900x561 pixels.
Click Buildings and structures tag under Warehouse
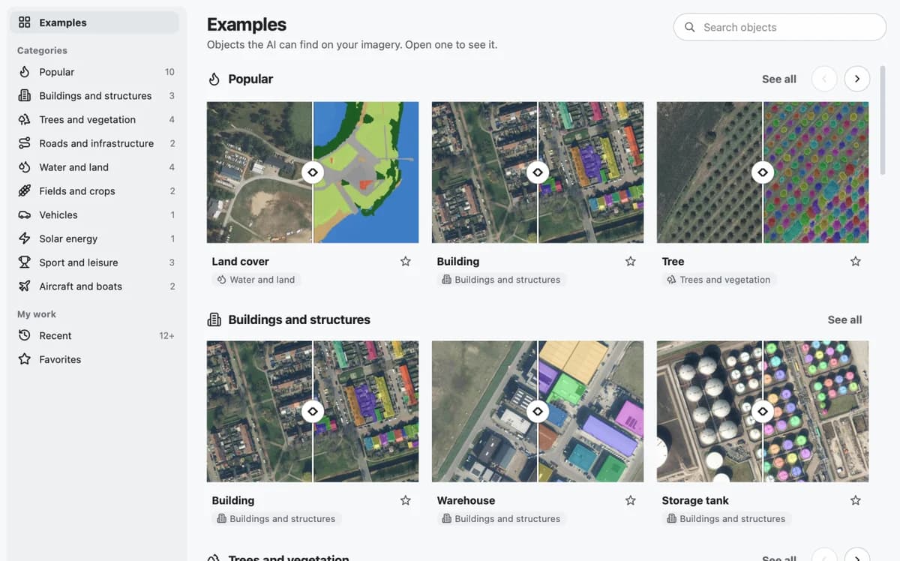pos(501,519)
